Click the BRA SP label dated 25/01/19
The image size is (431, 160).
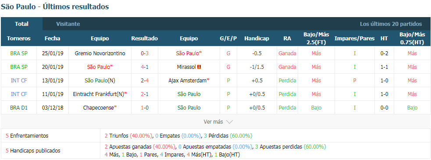point(19,53)
